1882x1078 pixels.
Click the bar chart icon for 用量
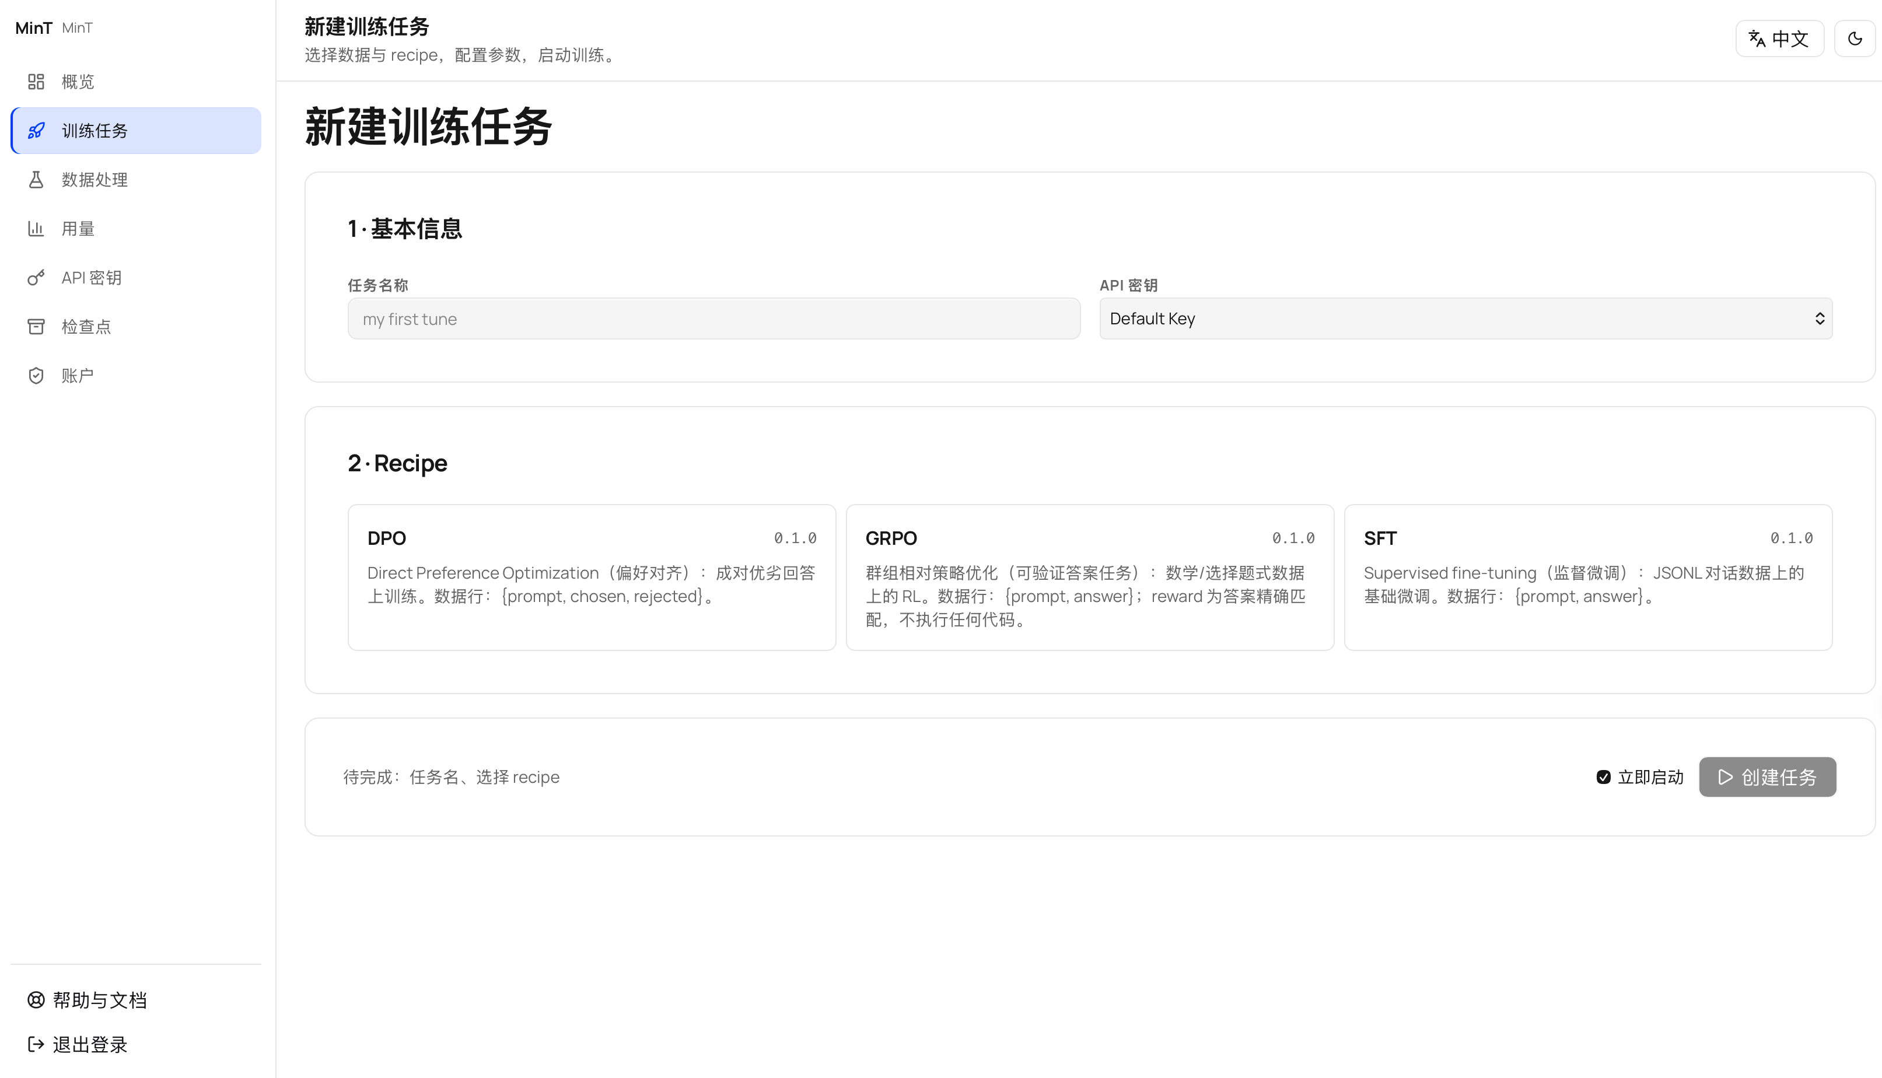tap(36, 228)
